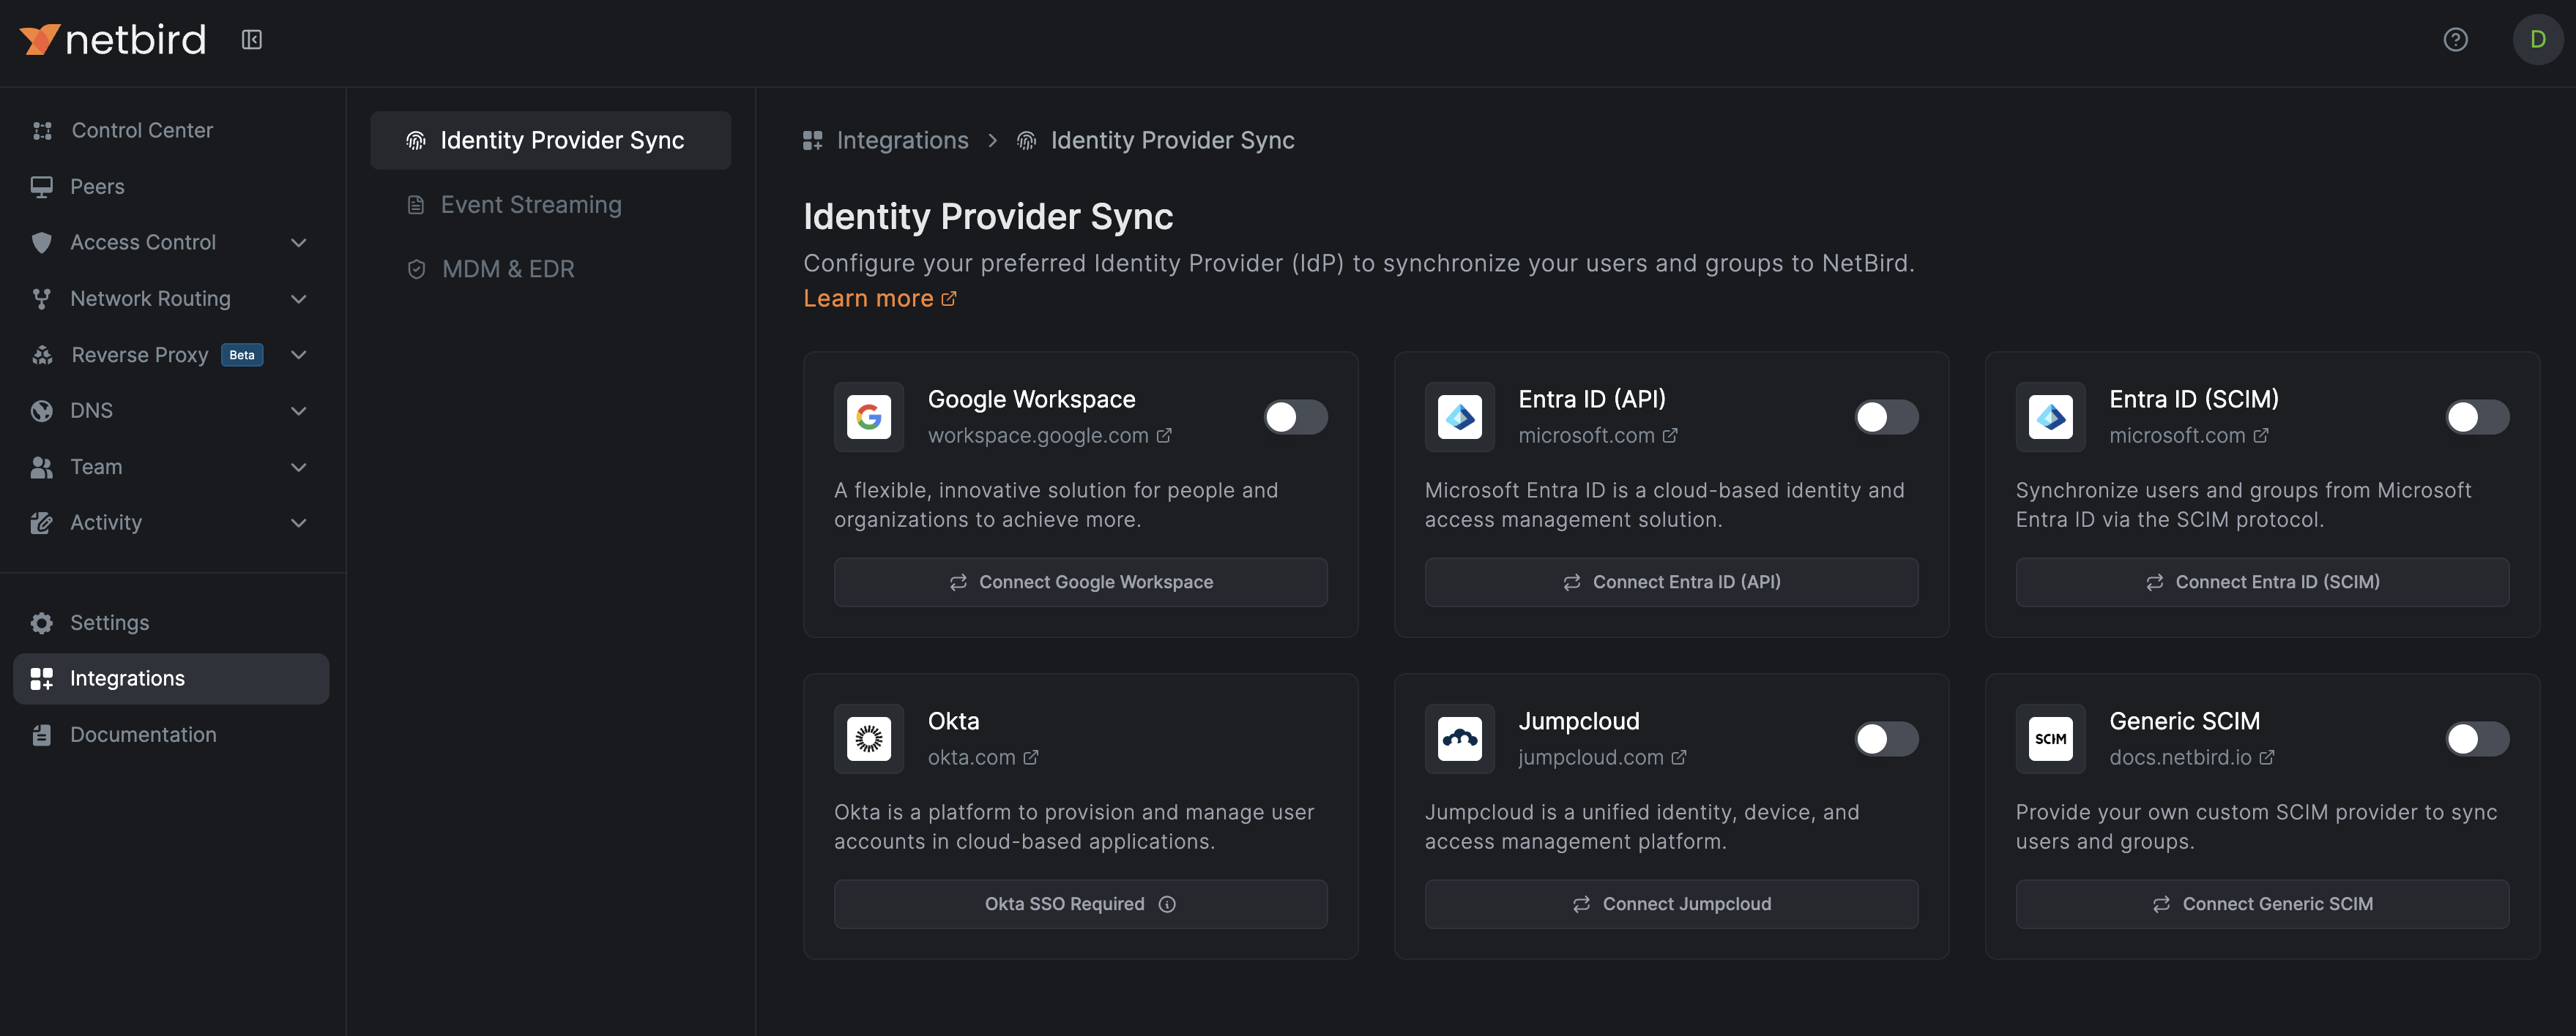Open microsoft.com link under Entra ID (SCIM)

click(x=2189, y=435)
